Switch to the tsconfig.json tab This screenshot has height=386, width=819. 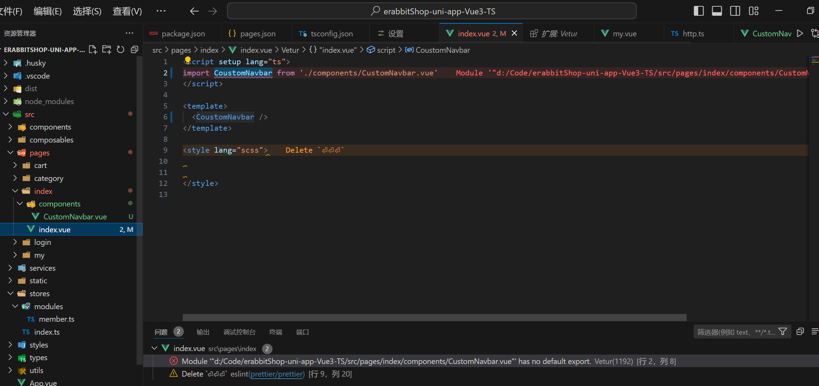tap(331, 34)
